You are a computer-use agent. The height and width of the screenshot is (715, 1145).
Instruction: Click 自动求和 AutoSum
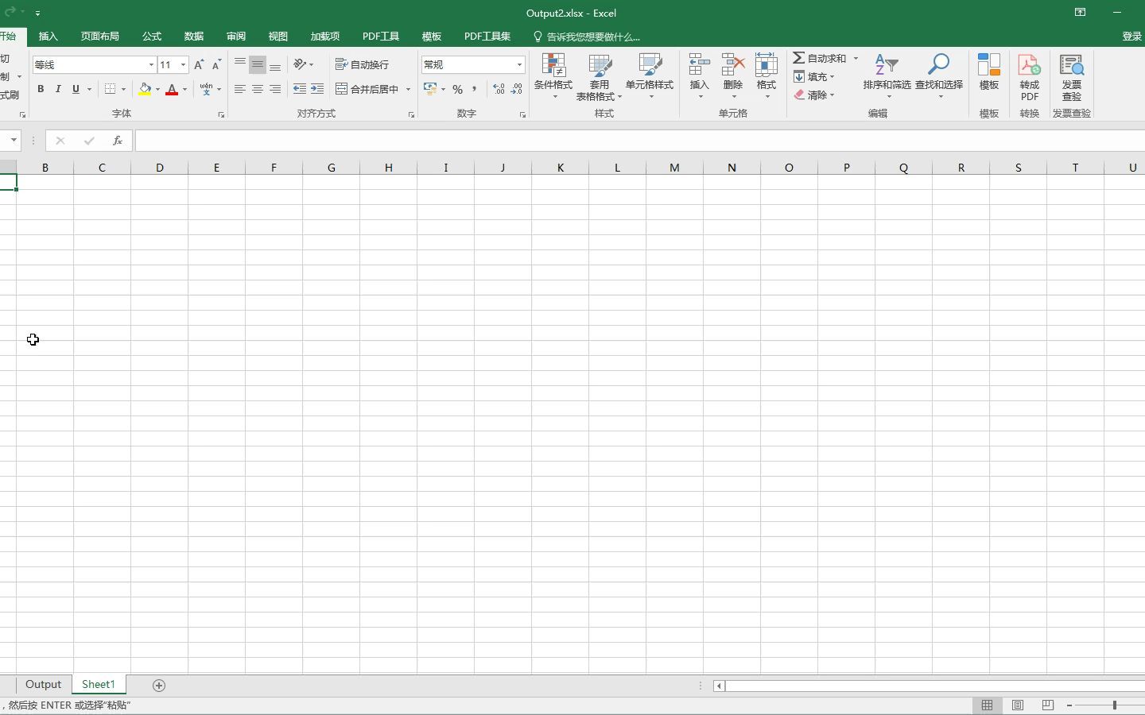tap(820, 58)
